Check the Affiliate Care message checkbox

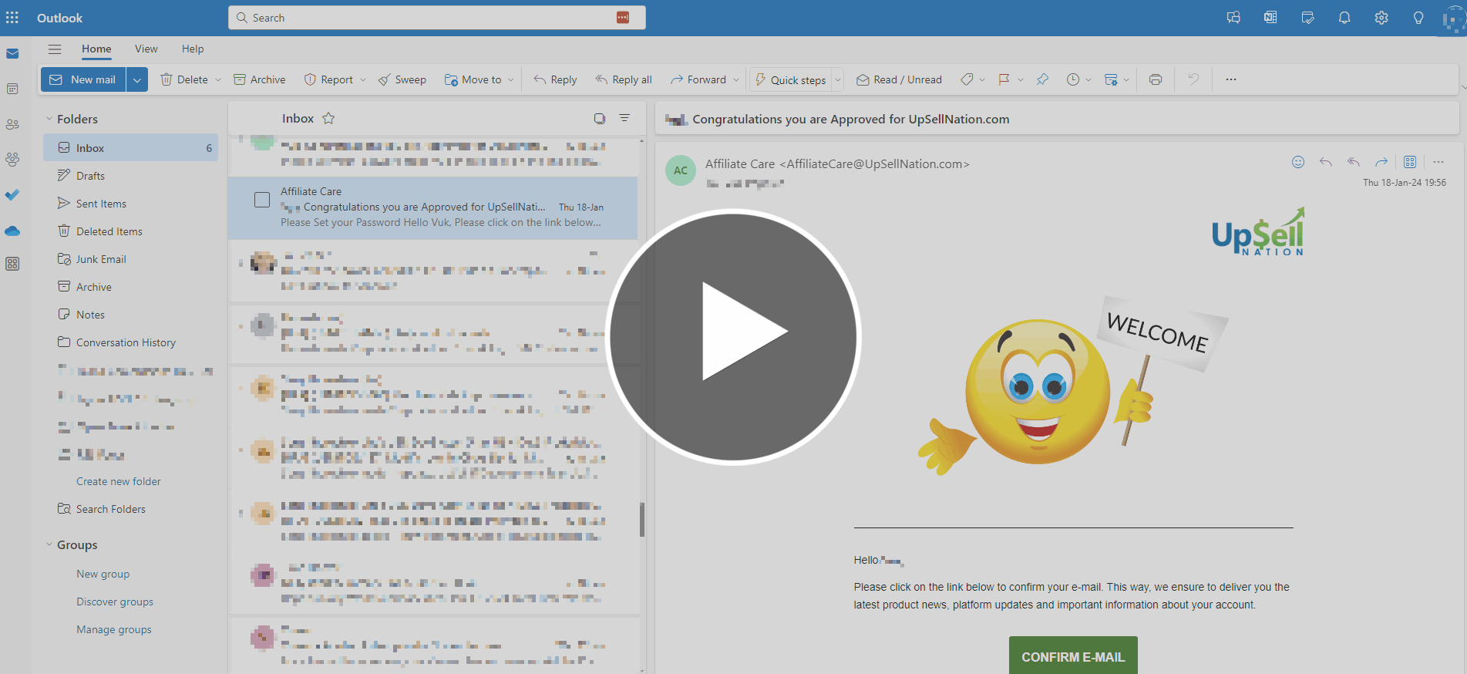(x=262, y=200)
